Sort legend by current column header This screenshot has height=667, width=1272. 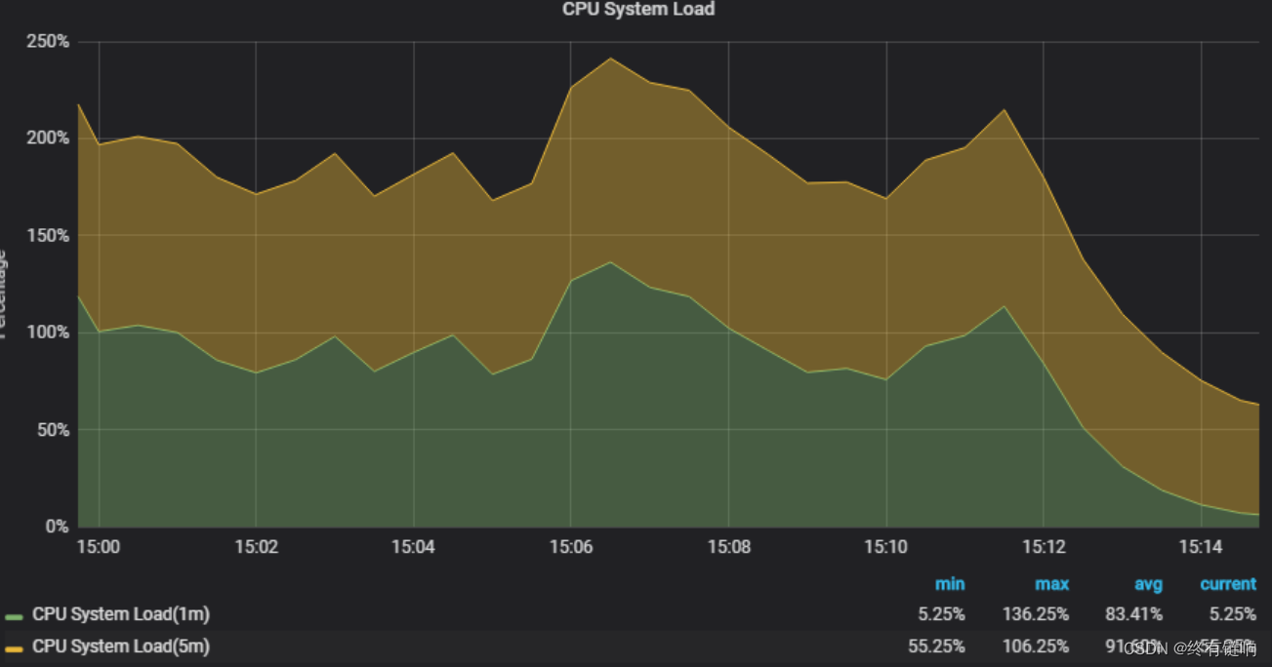point(1228,584)
